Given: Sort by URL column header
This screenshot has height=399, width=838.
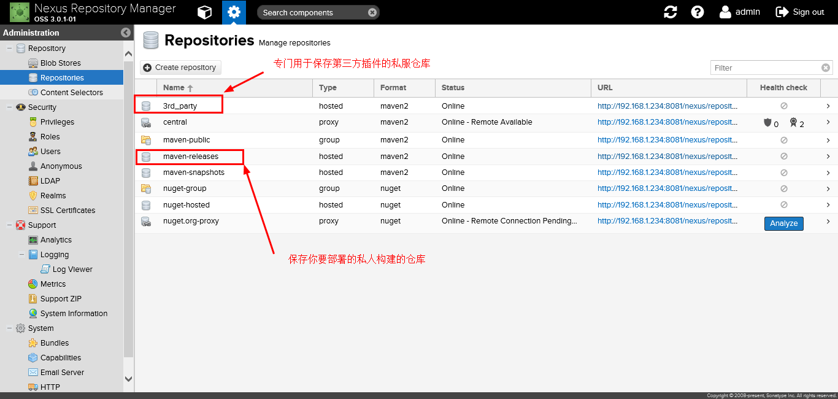Looking at the screenshot, I should point(669,88).
